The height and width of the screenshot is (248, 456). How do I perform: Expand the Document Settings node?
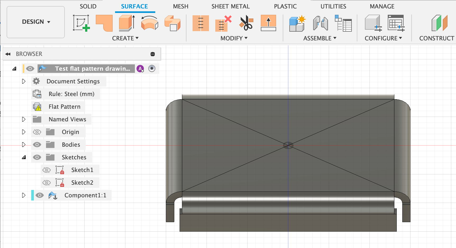(x=24, y=81)
